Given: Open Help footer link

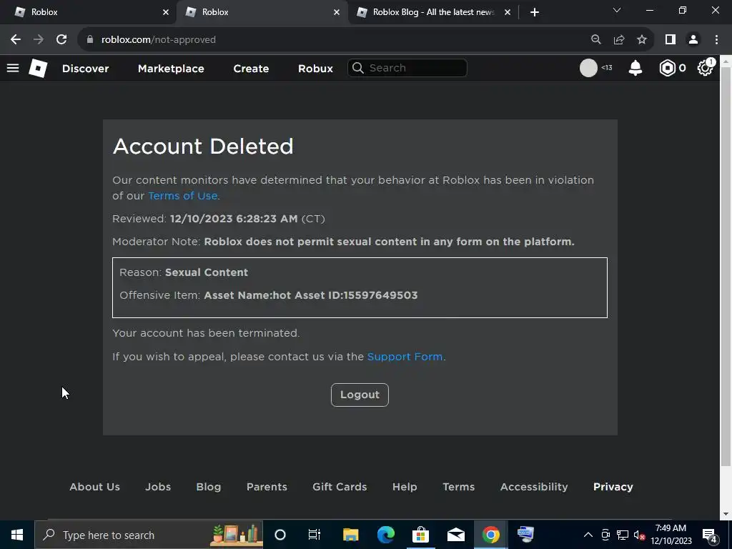Looking at the screenshot, I should point(405,487).
